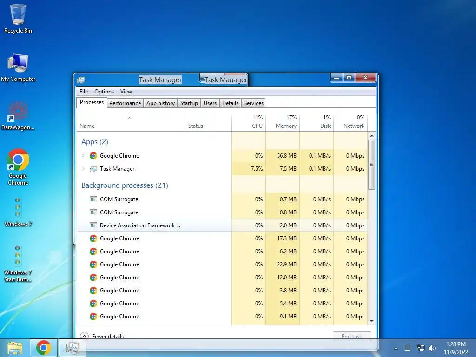This screenshot has height=357, width=476.
Task: Open the volume speaker tray icon
Action: pyautogui.click(x=432, y=348)
